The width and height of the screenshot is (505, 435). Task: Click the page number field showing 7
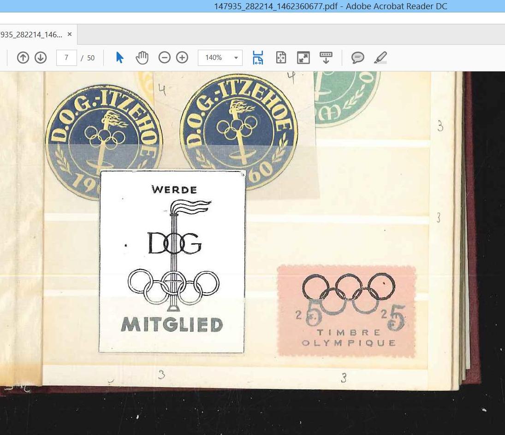[66, 58]
